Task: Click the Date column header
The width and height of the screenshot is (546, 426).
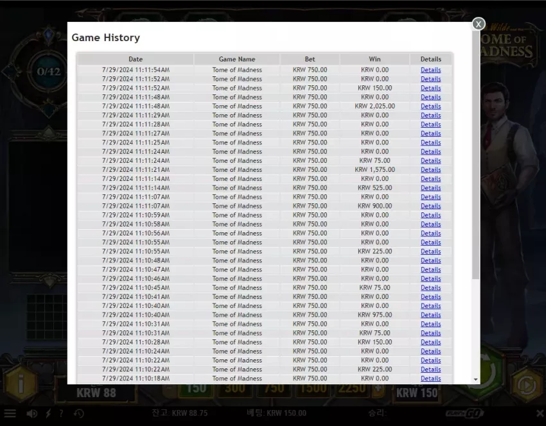Action: tap(136, 59)
